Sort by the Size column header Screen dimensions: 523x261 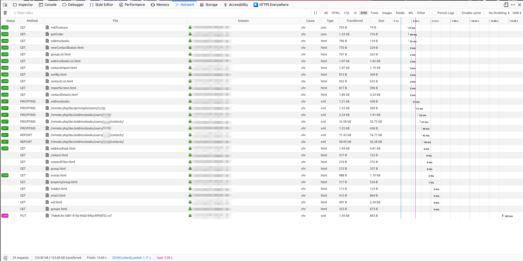[x=381, y=21]
